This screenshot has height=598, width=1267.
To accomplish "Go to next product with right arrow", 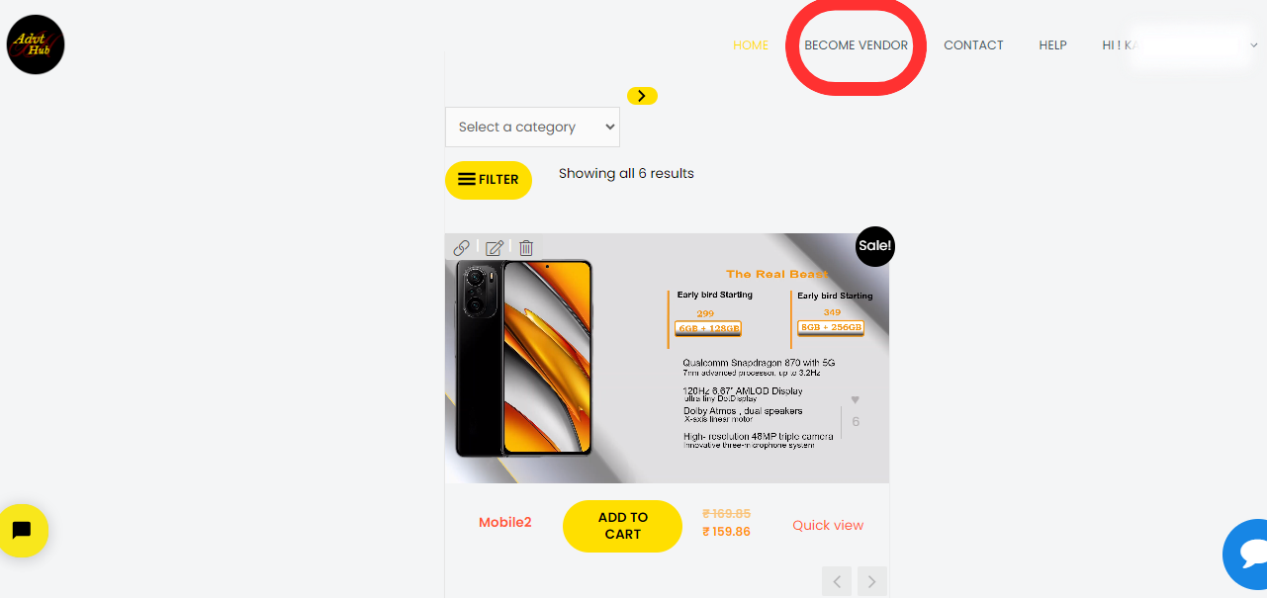I will tap(872, 582).
